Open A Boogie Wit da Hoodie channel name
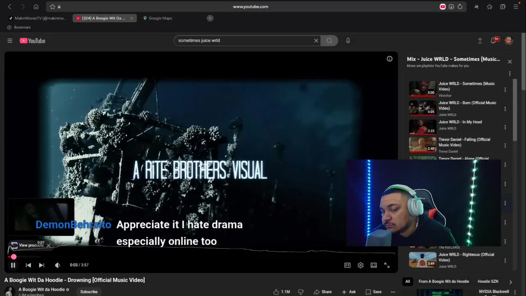 pos(42,289)
